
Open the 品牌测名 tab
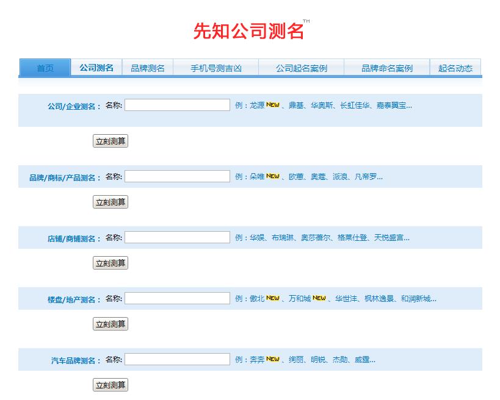coord(148,68)
